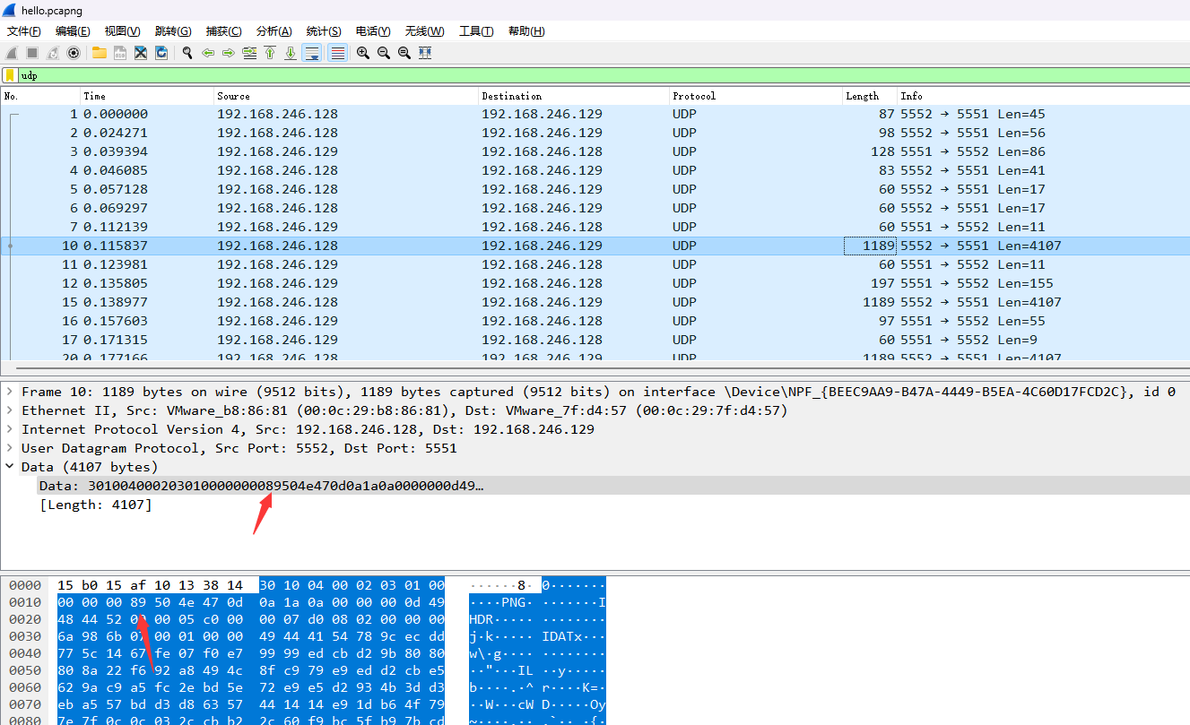Open the 文件(F) menu
Image resolution: width=1190 pixels, height=725 pixels.
pos(24,31)
